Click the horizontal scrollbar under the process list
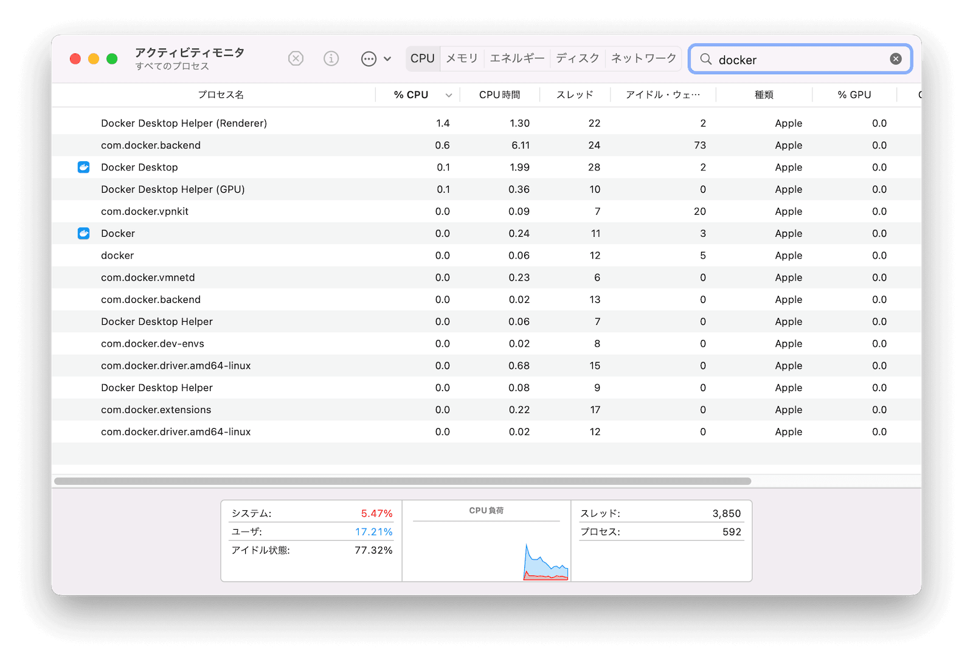Screen dimensions: 973x663 click(403, 481)
